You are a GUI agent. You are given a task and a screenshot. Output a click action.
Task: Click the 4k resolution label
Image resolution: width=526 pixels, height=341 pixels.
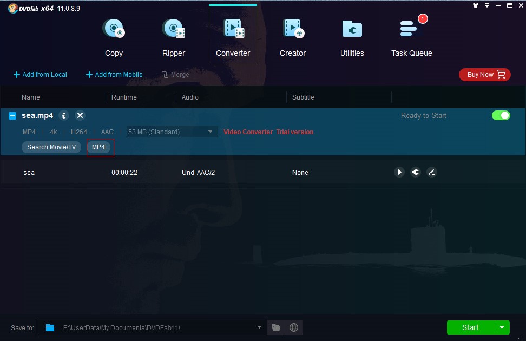pos(54,132)
